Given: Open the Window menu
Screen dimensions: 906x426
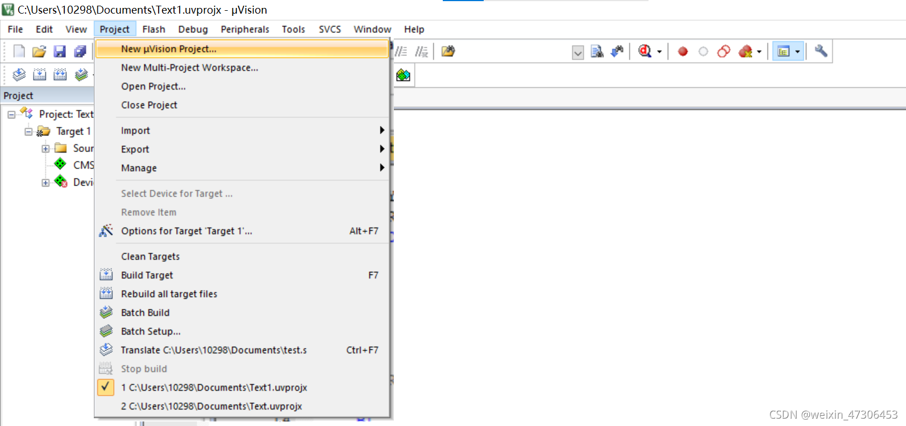Looking at the screenshot, I should pyautogui.click(x=372, y=29).
